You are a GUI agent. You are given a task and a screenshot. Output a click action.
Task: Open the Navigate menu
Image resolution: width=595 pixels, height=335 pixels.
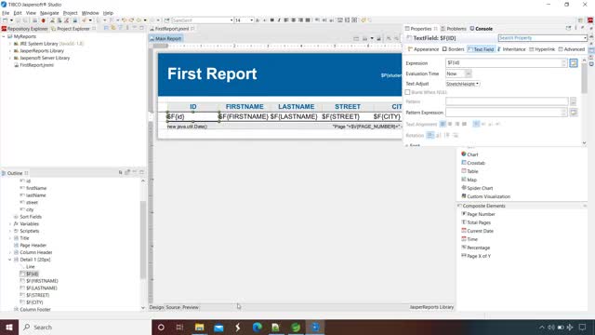tap(49, 13)
